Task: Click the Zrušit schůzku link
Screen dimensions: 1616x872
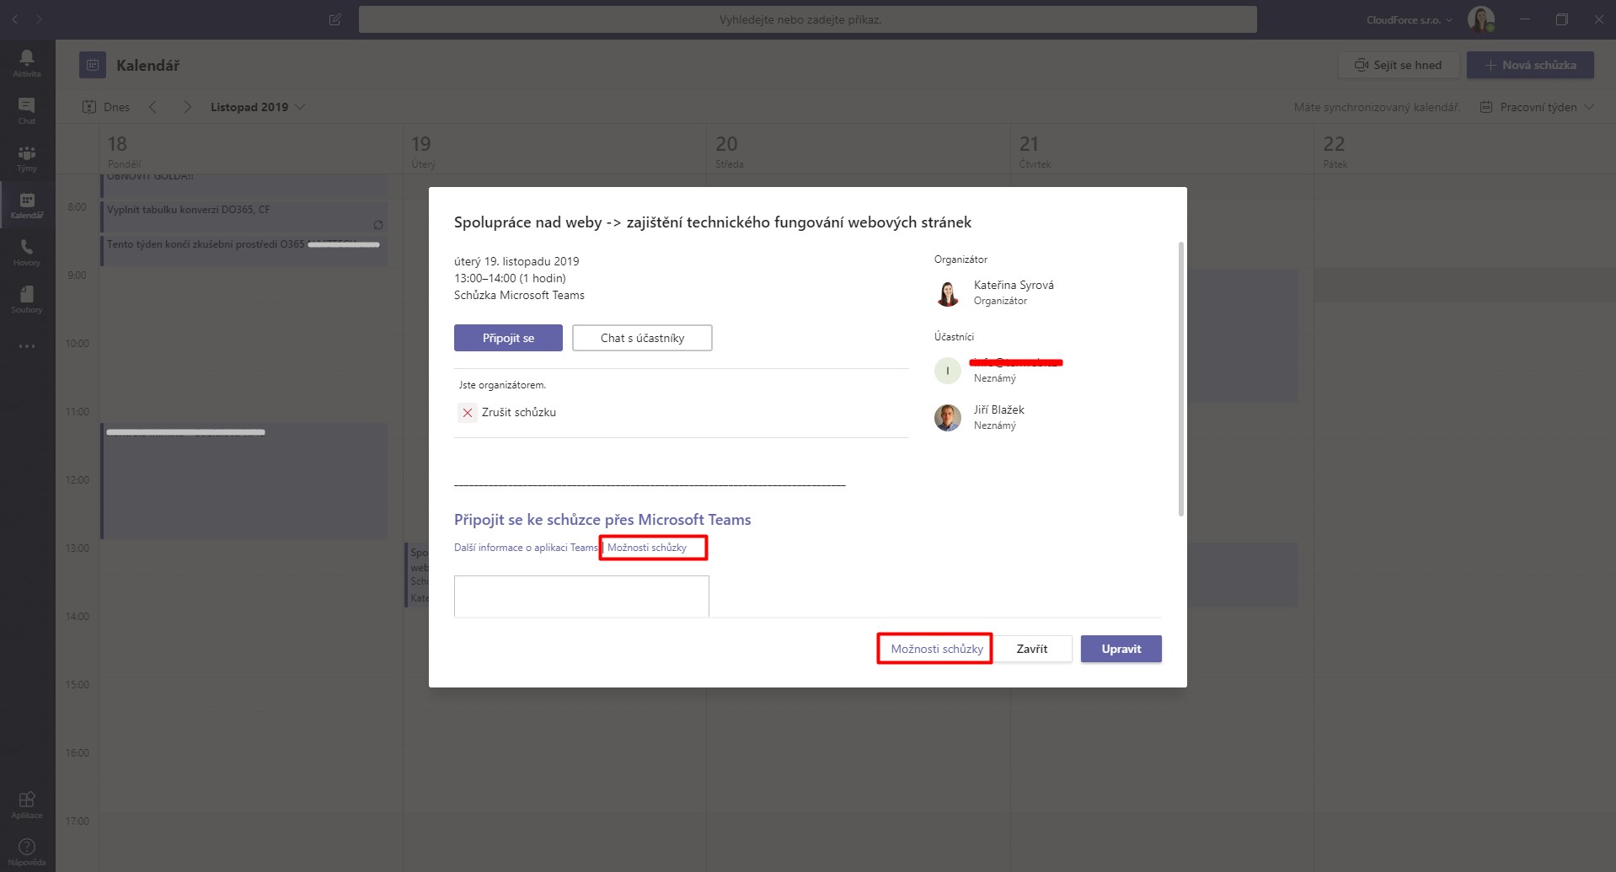Action: 519,412
